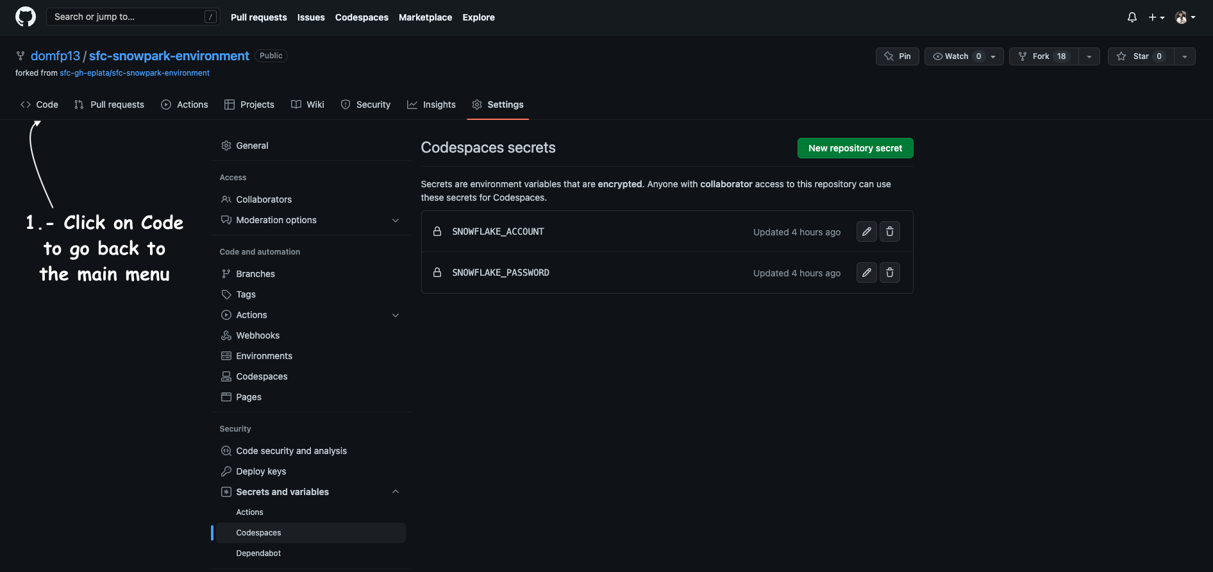This screenshot has height=572, width=1213.
Task: Click the Branches icon in sidebar
Action: point(226,274)
